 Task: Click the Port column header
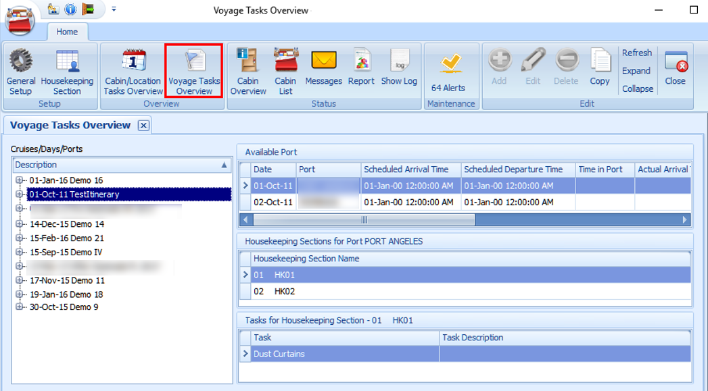pos(329,170)
